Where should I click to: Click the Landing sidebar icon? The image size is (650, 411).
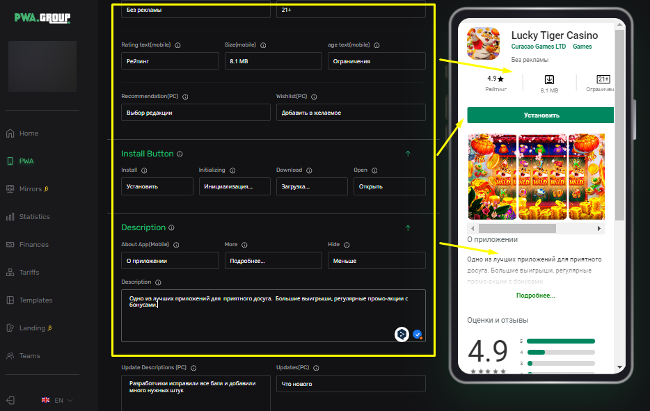pyautogui.click(x=10, y=328)
